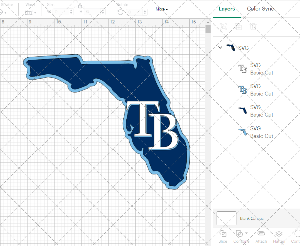Image resolution: width=300 pixels, height=246 pixels.
Task: Select the Blank Canvas swatch
Action: pyautogui.click(x=226, y=218)
